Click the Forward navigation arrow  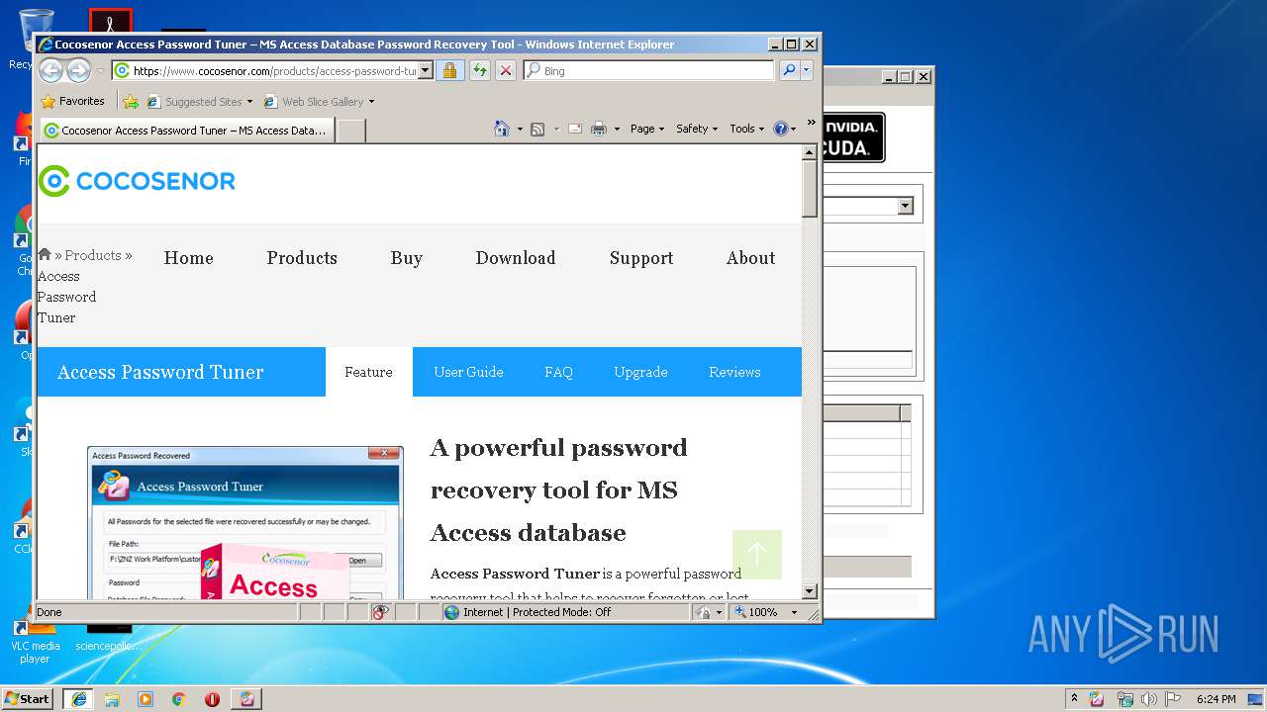click(x=78, y=70)
